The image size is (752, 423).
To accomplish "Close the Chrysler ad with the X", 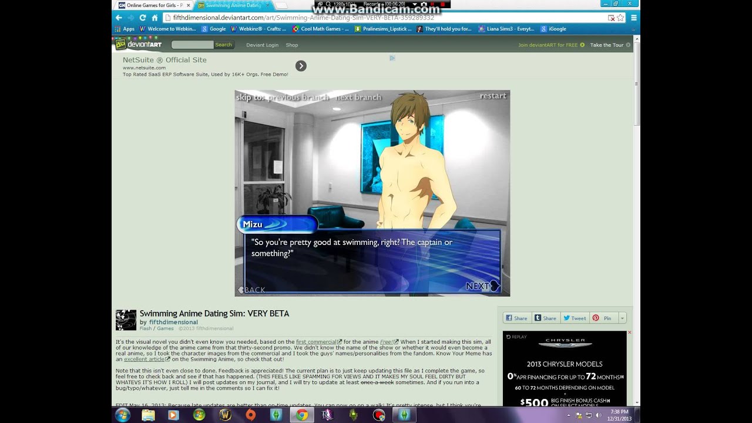I will point(629,333).
